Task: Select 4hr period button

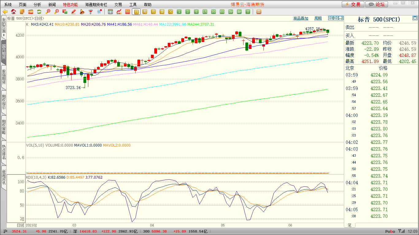Action: (239, 12)
